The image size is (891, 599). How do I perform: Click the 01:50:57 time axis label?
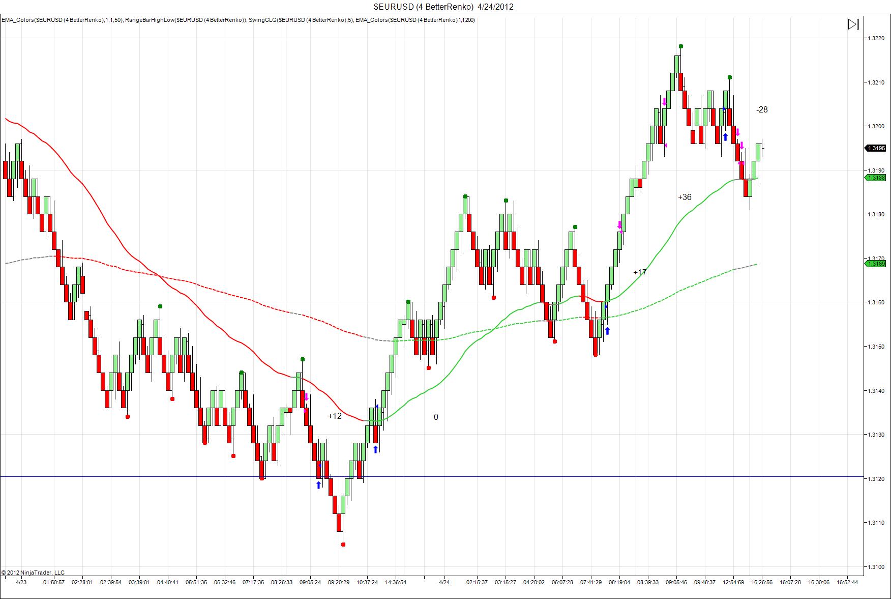[x=53, y=582]
